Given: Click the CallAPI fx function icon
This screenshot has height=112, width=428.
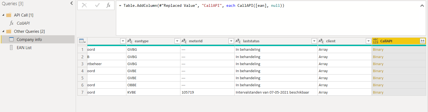Looking at the screenshot, I should (x=12, y=23).
